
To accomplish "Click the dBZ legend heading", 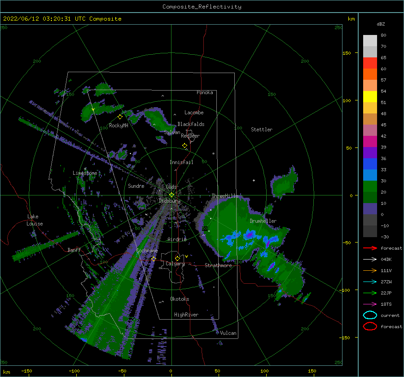I will point(381,24).
